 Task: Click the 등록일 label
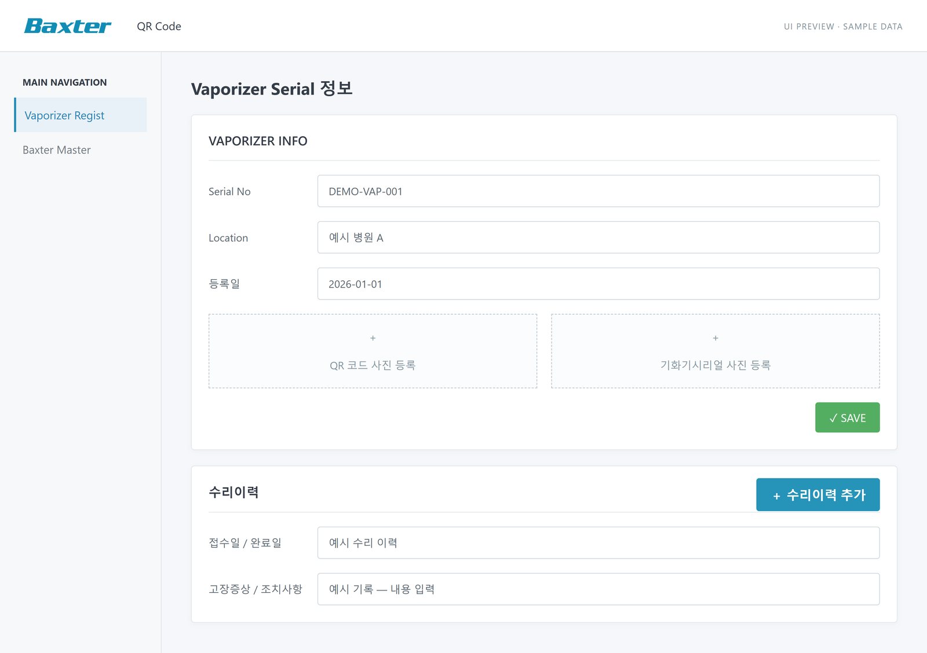pos(224,284)
